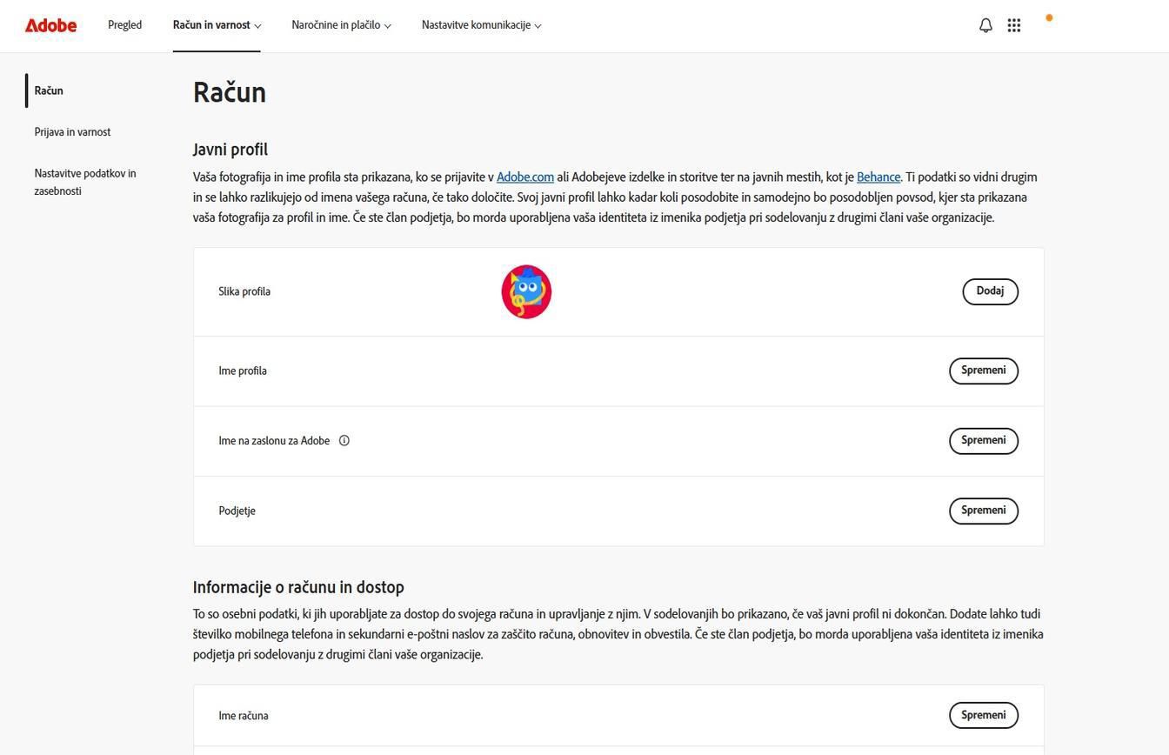Click Spremeni in the Podjetje row
The height and width of the screenshot is (755, 1169).
[983, 511]
